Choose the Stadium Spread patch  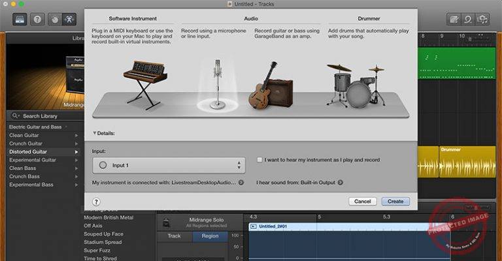(x=103, y=243)
